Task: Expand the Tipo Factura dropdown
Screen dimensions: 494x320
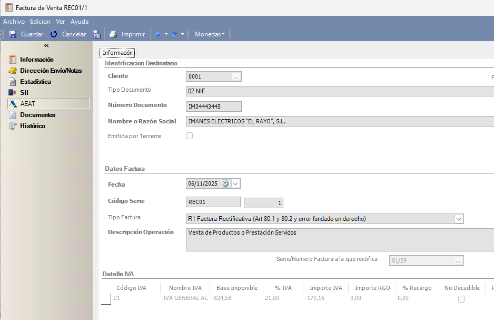Action: tap(458, 219)
